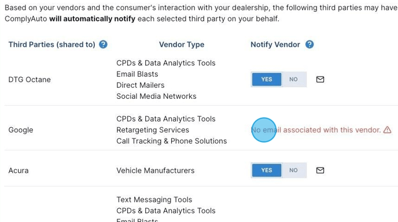The image size is (398, 222).
Task: Select the DTG Octane vendor name
Action: [30, 80]
